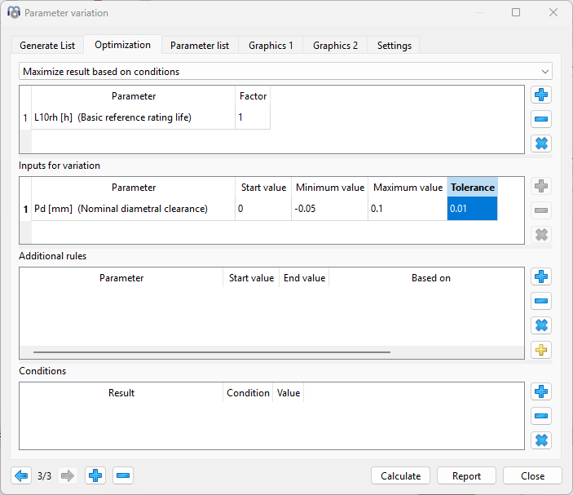573x495 pixels.
Task: Generate the Report
Action: pos(466,475)
